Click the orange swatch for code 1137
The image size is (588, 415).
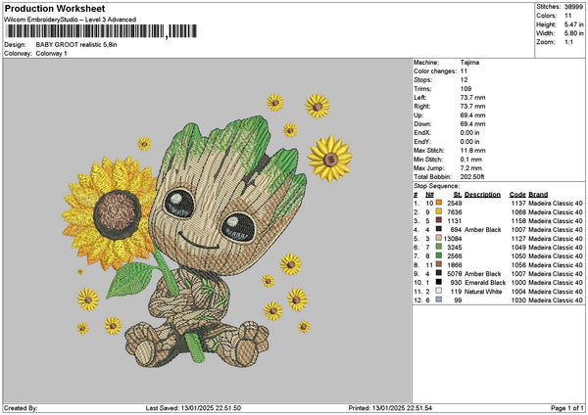[439, 203]
